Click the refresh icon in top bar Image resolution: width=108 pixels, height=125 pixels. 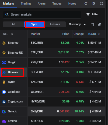point(86,3)
